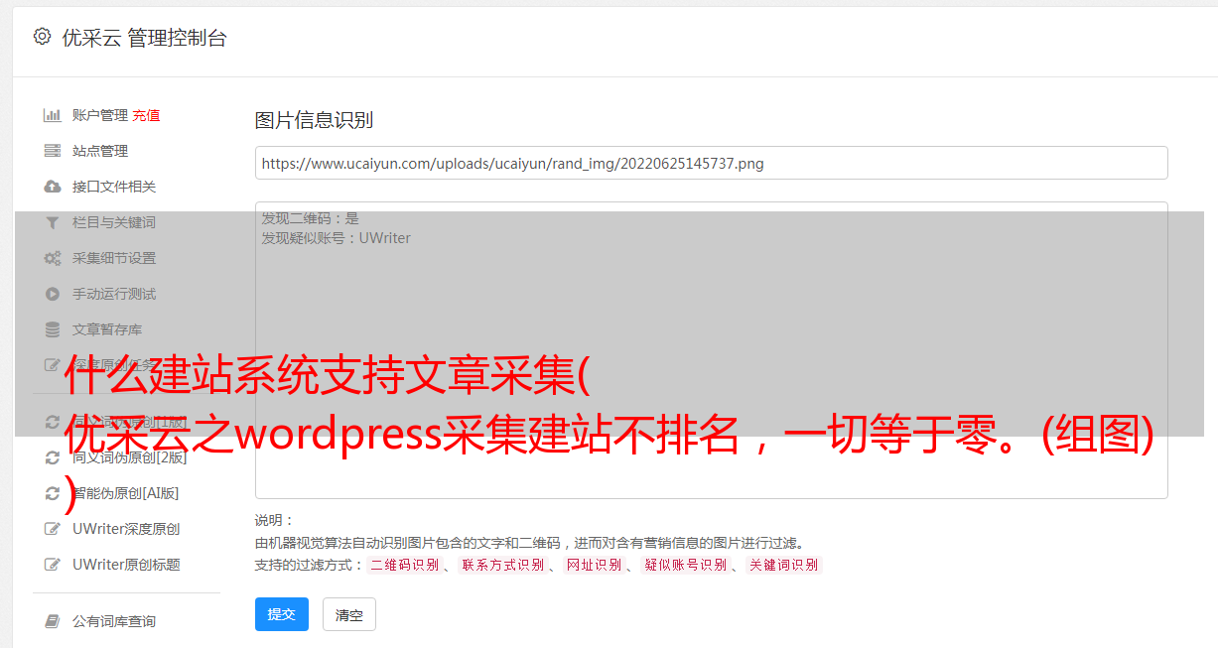Click the result line 发现二维码：是
This screenshot has height=648, width=1218.
click(x=310, y=218)
